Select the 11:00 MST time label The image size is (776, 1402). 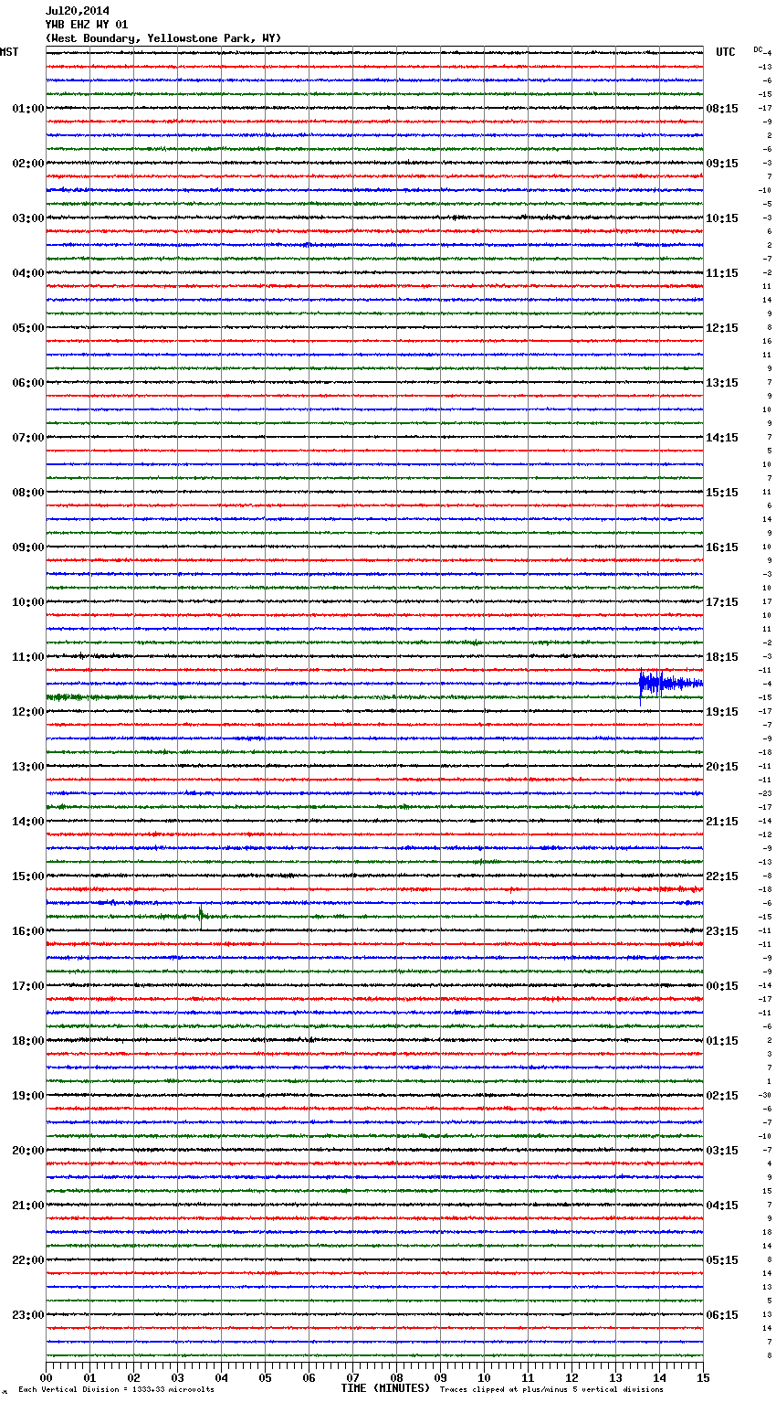(x=27, y=657)
